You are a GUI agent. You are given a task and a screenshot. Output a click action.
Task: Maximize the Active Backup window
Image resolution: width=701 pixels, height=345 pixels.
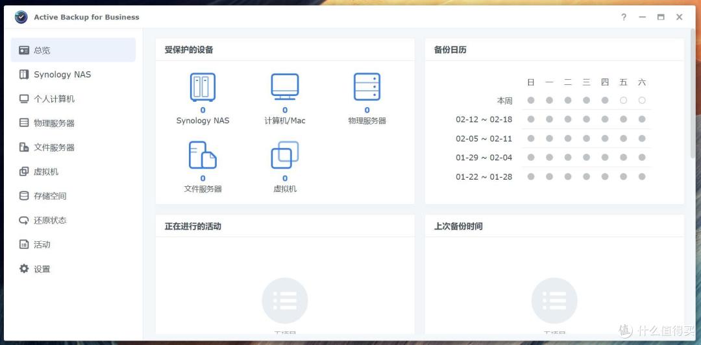[x=661, y=17]
